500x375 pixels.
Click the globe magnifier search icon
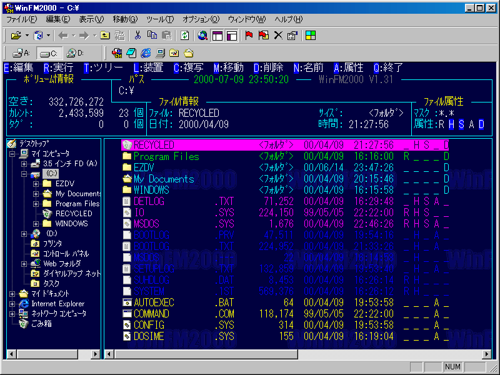(x=202, y=36)
